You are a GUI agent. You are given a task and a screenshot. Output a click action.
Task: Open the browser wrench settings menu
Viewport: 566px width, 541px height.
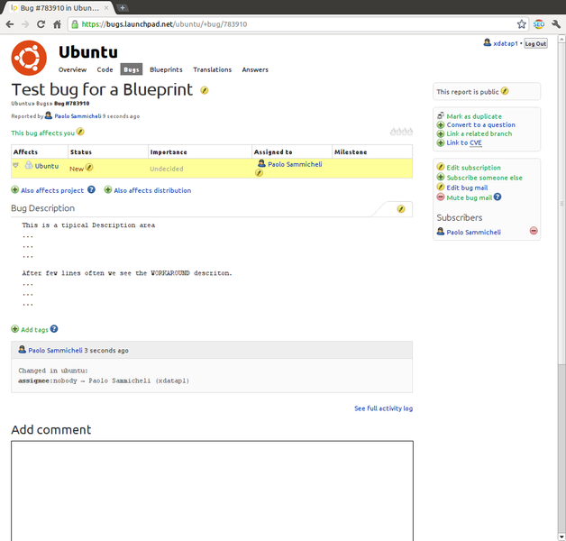[553, 24]
